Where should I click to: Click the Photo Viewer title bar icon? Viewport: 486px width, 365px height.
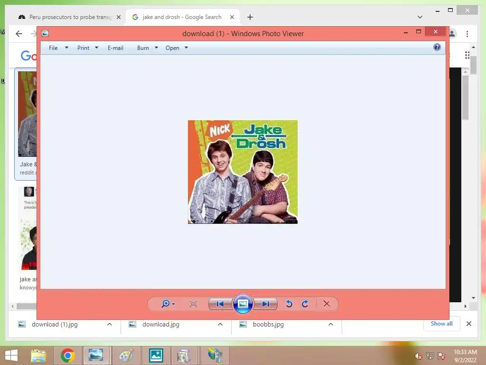click(x=45, y=33)
